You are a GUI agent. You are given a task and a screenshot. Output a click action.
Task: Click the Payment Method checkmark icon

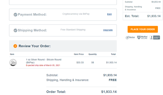15,15
